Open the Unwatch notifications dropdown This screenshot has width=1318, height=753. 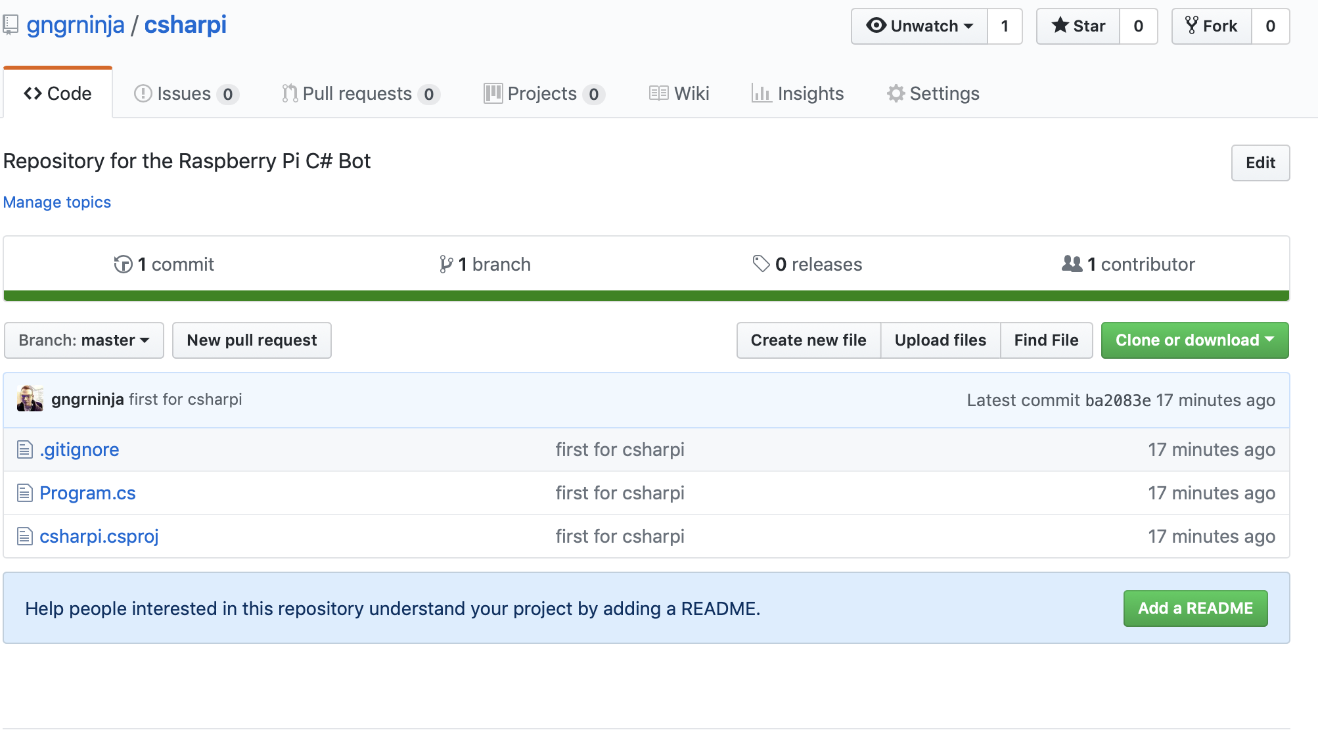(919, 26)
